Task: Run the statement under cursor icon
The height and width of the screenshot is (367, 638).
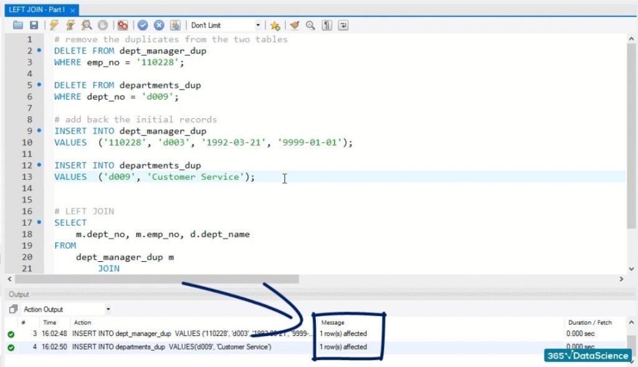Action: [70, 26]
